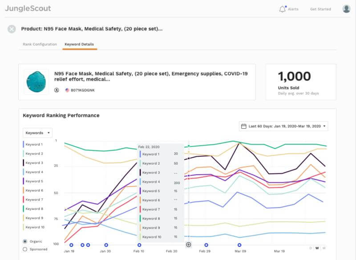Image resolution: width=356 pixels, height=260 pixels.
Task: Click the US flag icon beside B071KGDGNK
Action: [67, 90]
